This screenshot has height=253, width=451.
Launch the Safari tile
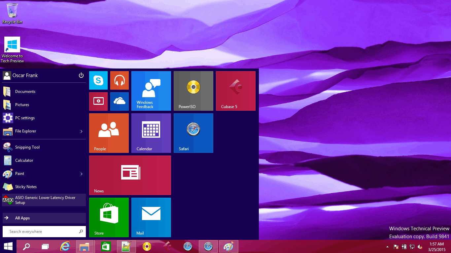click(193, 133)
